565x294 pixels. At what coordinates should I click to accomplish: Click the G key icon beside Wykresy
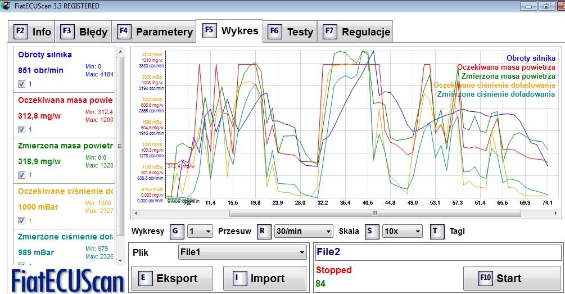coord(176,231)
